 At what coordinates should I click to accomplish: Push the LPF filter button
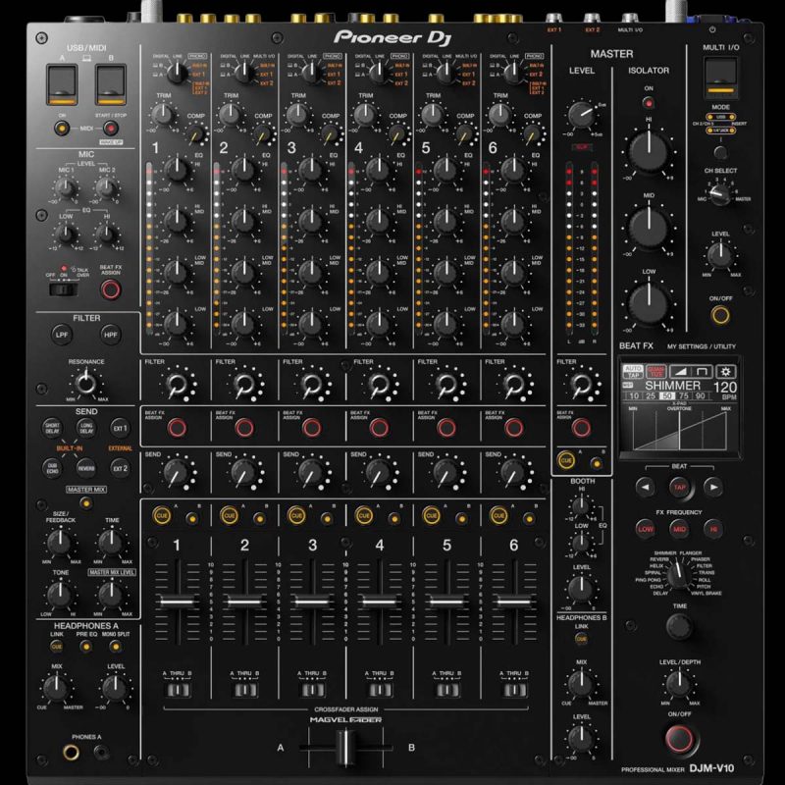[x=62, y=335]
